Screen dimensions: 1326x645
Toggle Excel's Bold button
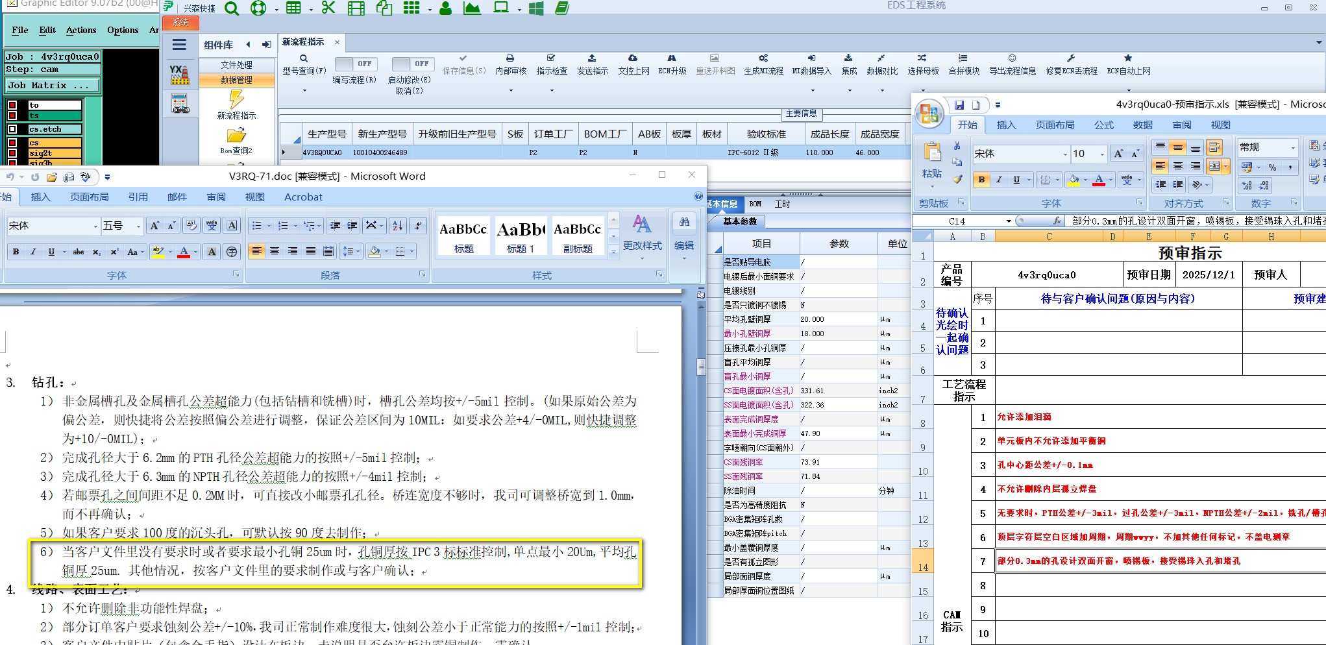pyautogui.click(x=981, y=180)
